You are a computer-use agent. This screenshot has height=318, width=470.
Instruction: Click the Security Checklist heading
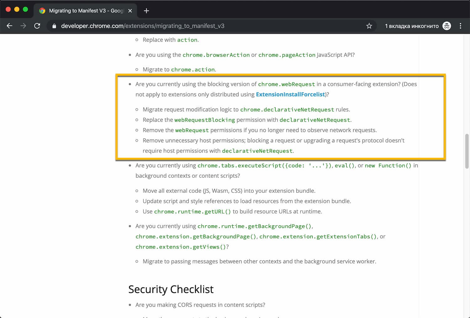[x=171, y=289]
